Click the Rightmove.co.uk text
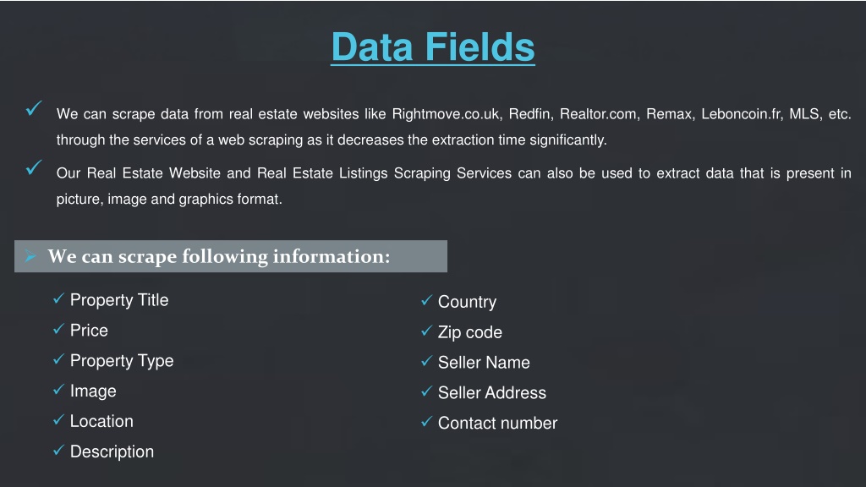 click(x=447, y=114)
